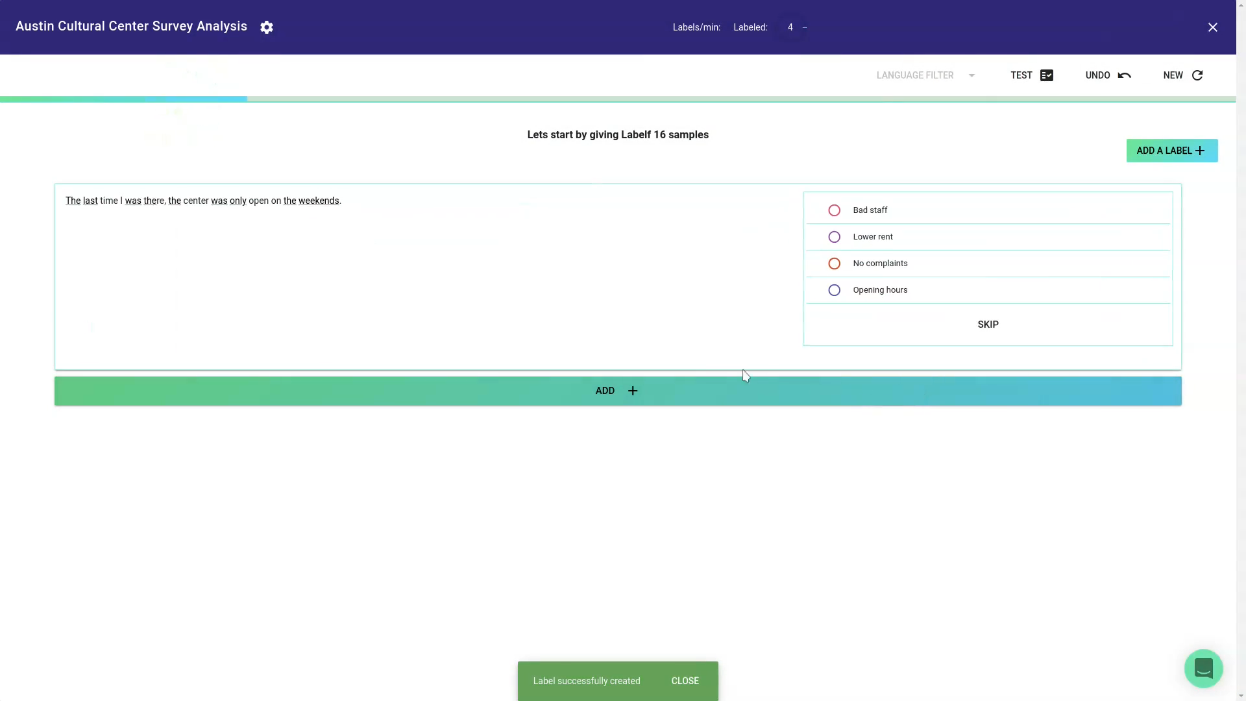Viewport: 1246px width, 701px height.
Task: Dismiss the notification with Close
Action: point(685,681)
